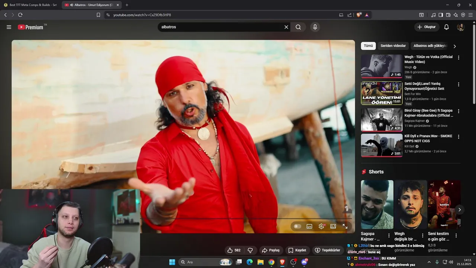This screenshot has height=268, width=476.
Task: Reload the current page
Action: point(20,15)
